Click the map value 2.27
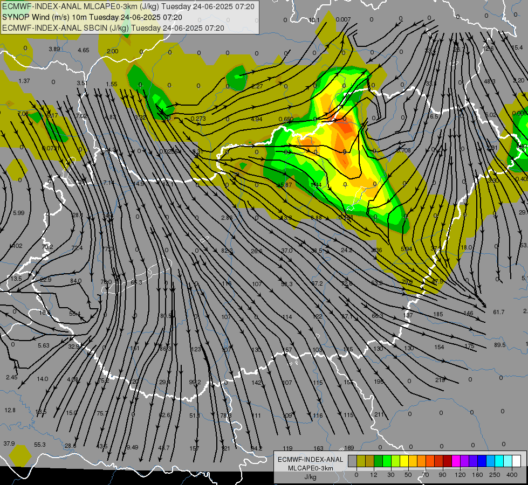Image resolution: width=528 pixels, height=485 pixels. pyautogui.click(x=257, y=86)
